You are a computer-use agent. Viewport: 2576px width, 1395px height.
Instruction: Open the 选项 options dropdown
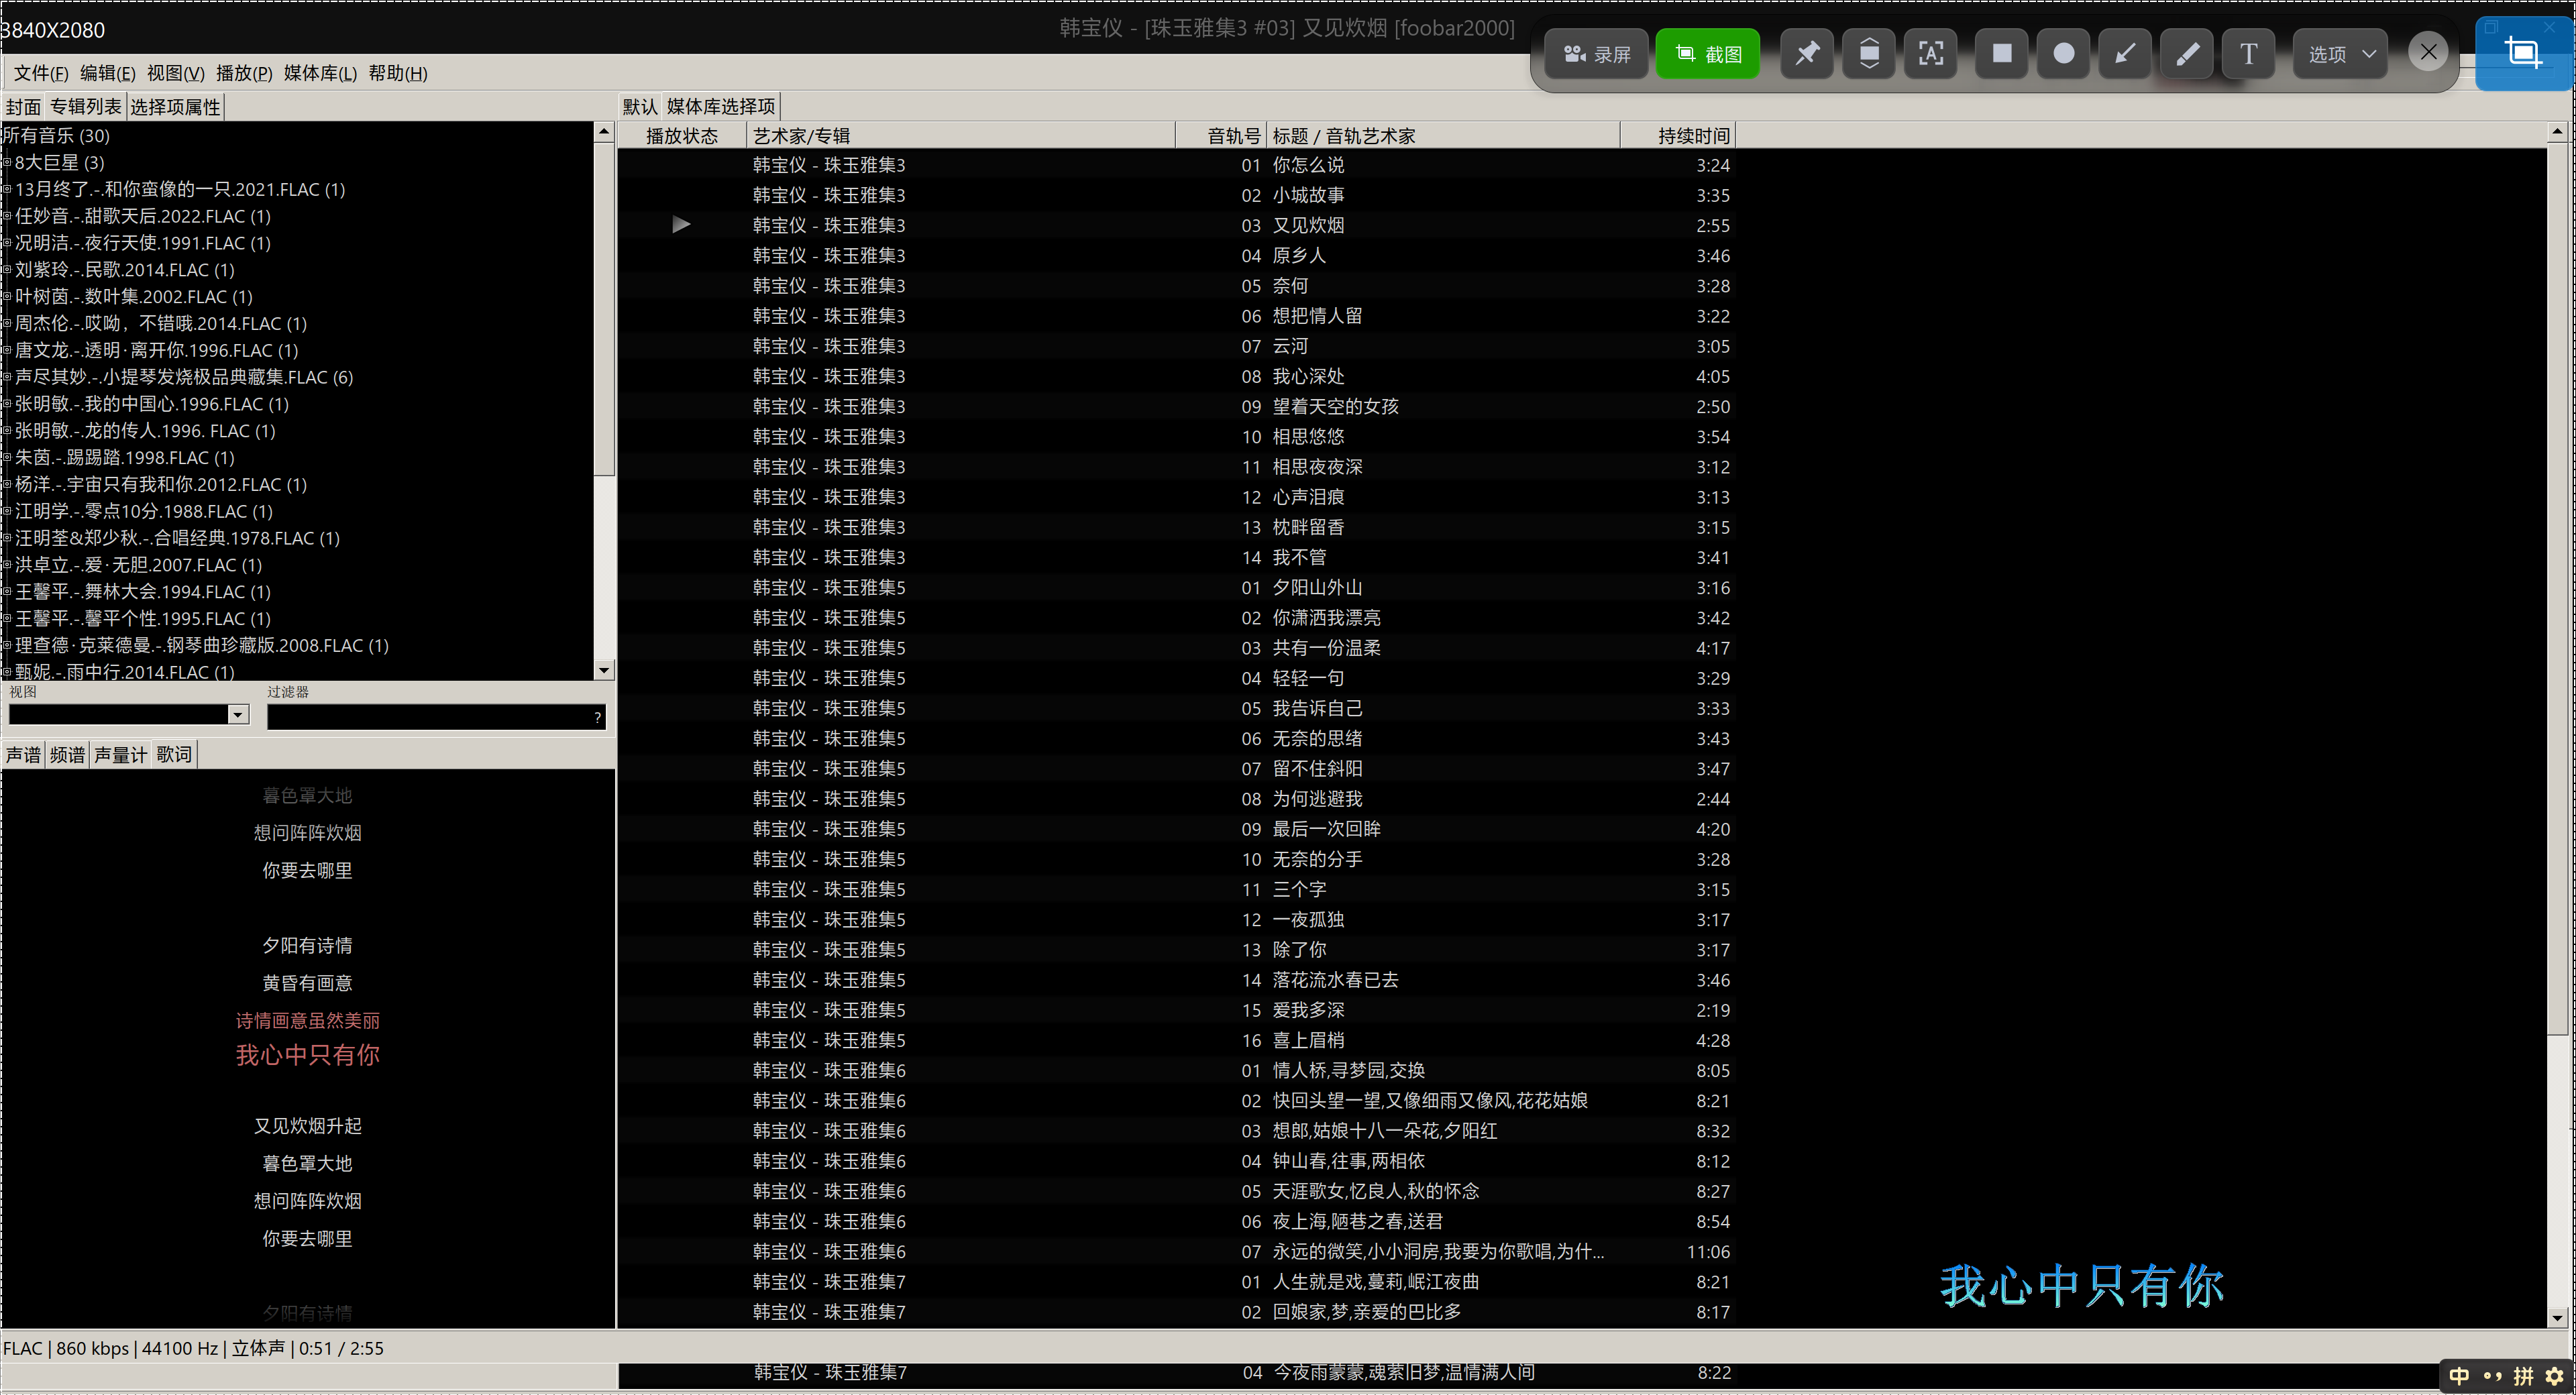click(2340, 54)
